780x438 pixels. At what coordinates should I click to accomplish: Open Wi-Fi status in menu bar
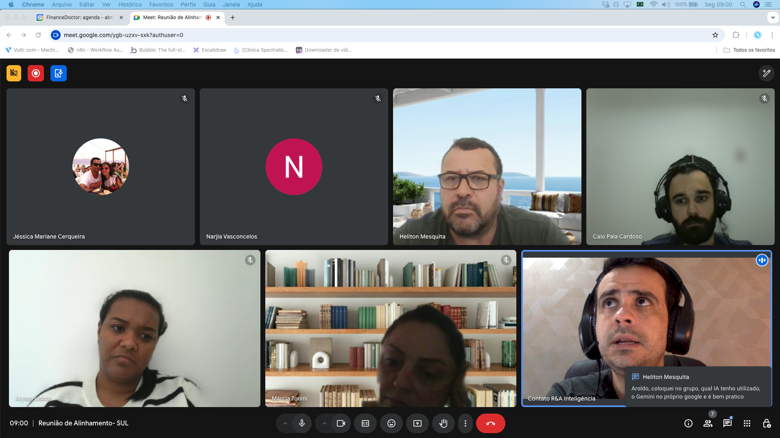(653, 4)
